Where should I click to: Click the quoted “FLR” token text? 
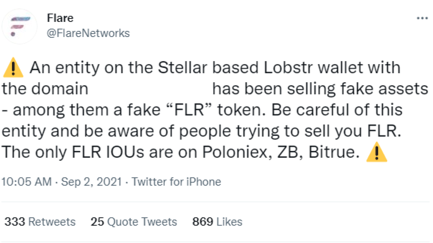click(189, 110)
